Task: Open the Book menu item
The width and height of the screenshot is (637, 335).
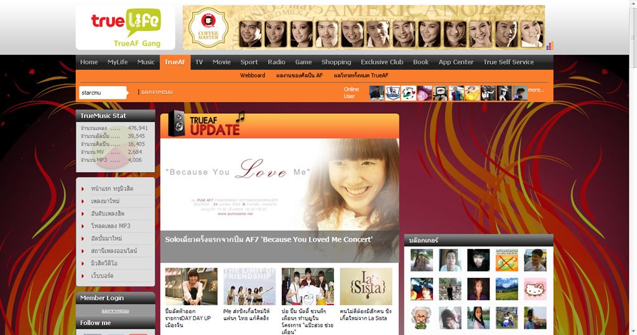Action: [x=421, y=62]
